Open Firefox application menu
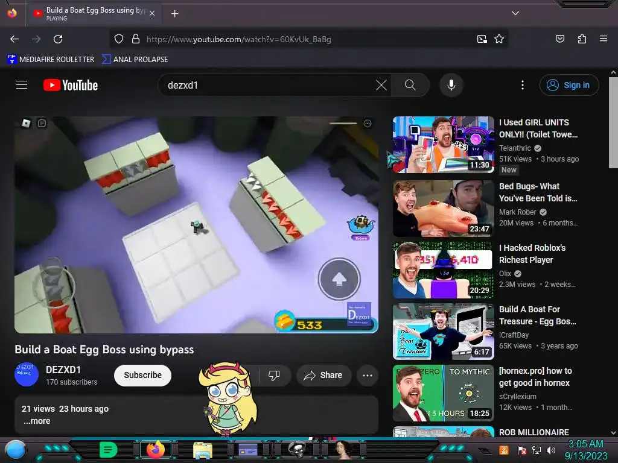 point(603,39)
